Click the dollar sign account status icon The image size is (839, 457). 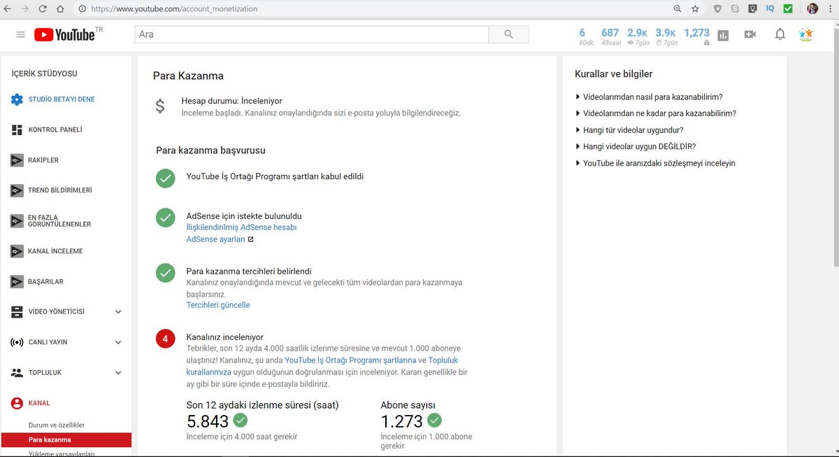[x=160, y=106]
